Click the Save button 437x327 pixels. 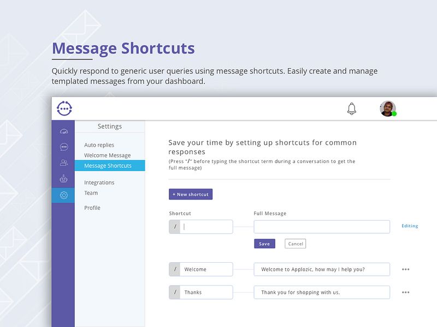264,244
